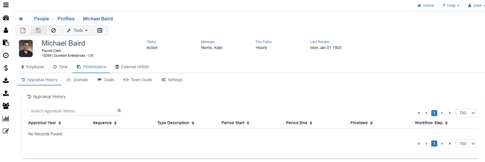Click the Home link in the top bar

[426, 6]
